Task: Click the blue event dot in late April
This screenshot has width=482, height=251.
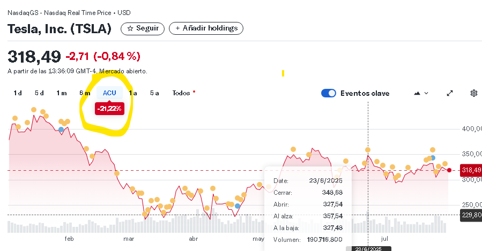Action: point(238,206)
